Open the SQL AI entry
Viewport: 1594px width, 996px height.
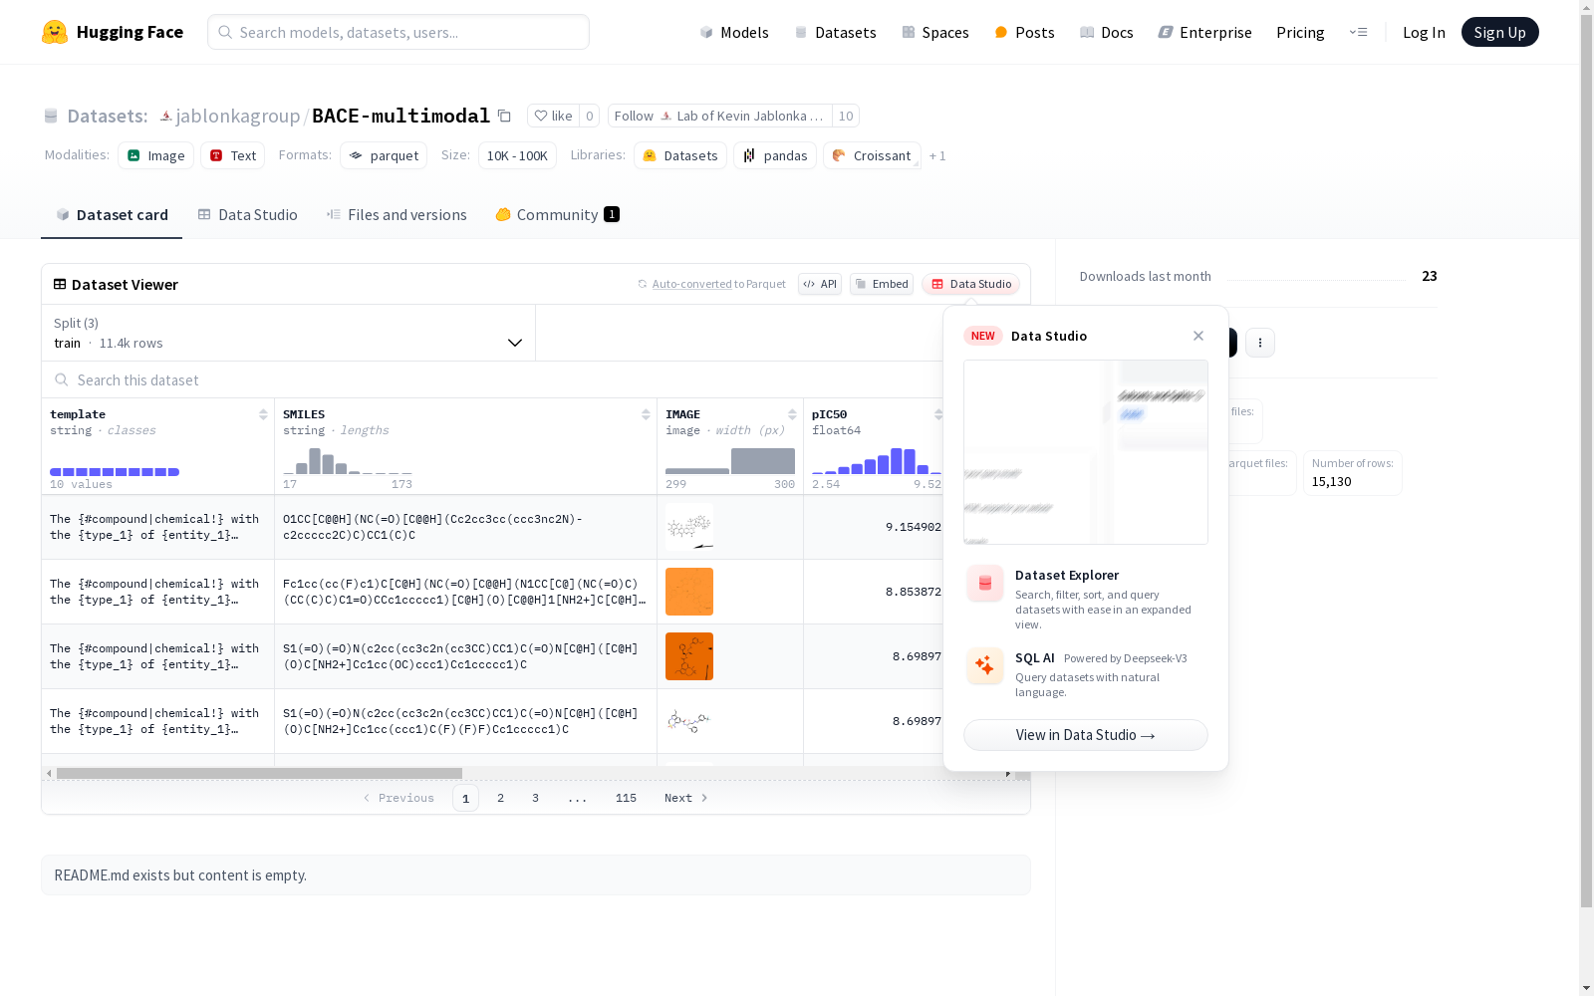coord(1086,674)
